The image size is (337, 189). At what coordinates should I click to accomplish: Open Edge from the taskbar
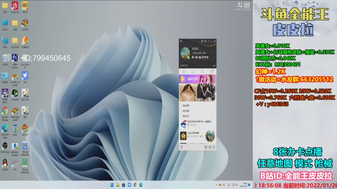tap(141, 185)
